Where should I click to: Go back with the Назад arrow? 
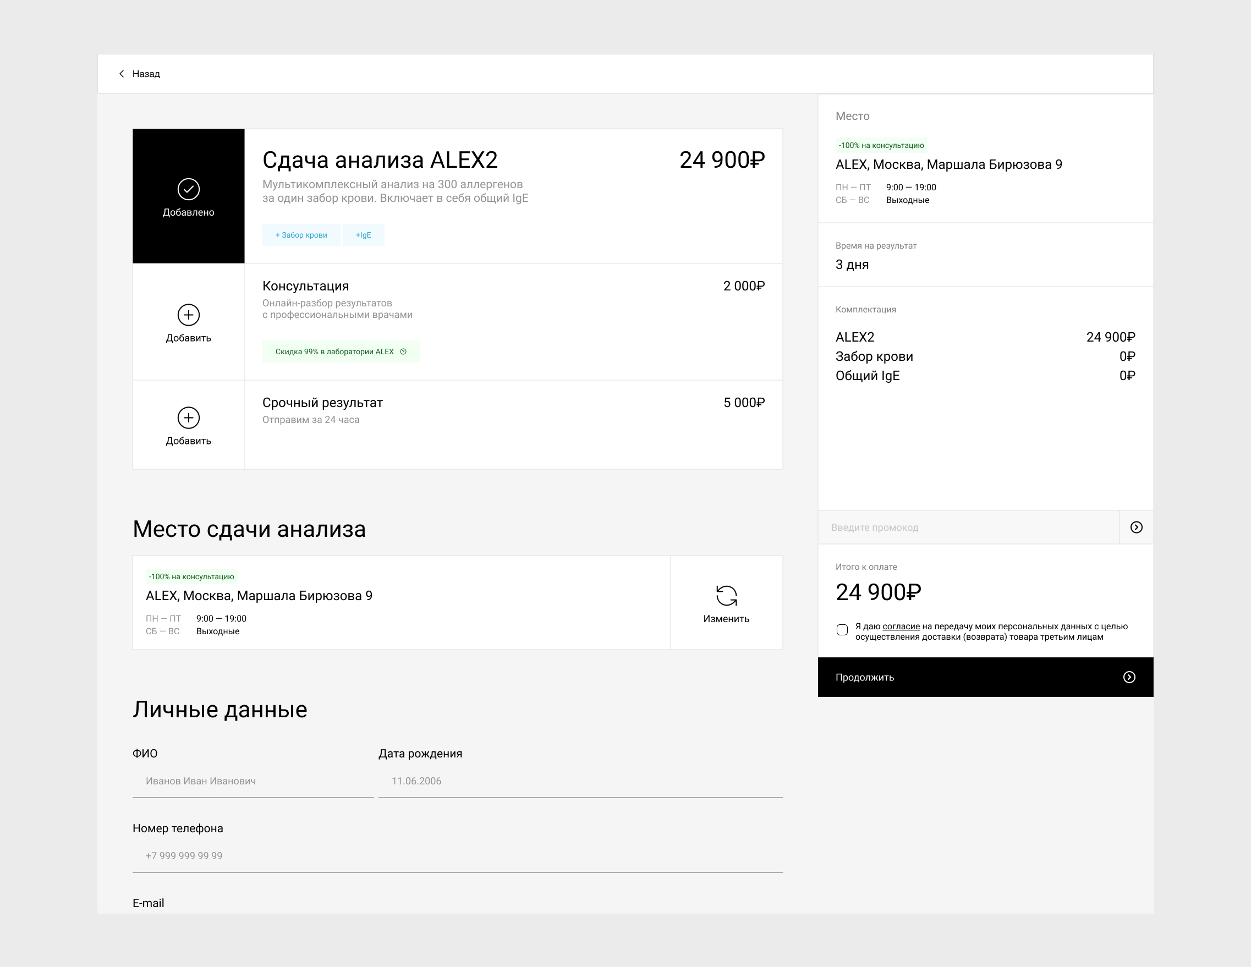pos(122,74)
